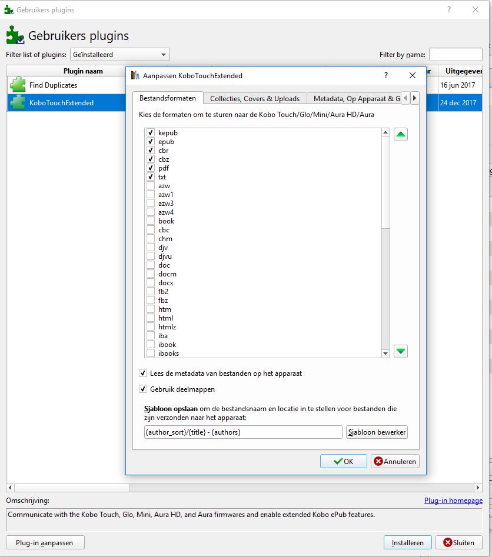Viewport: 492px width, 557px height.
Task: Click the Plugin naam column header
Action: point(83,71)
